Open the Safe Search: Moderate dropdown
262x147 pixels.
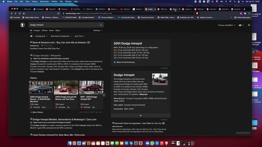61,36
